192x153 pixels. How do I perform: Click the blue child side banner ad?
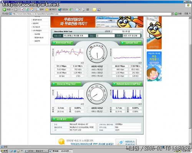click(x=154, y=66)
